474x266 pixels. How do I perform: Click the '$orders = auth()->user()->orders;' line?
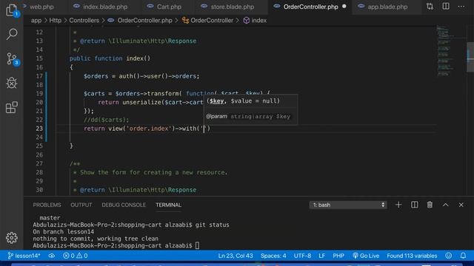click(141, 76)
